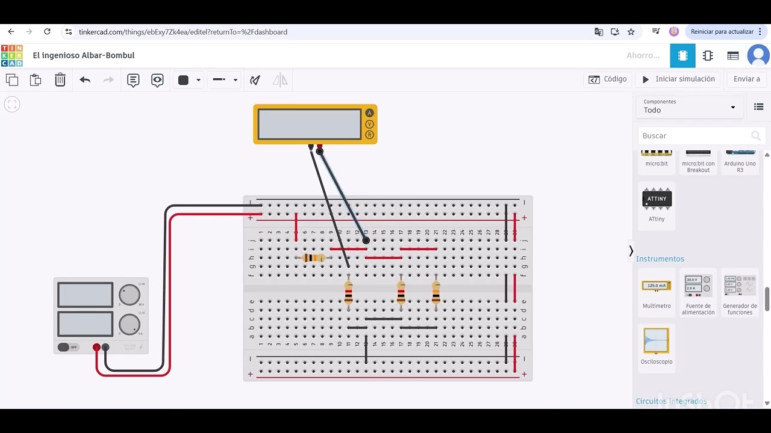
Task: Open the Componentes Todo dropdown
Action: tap(689, 106)
